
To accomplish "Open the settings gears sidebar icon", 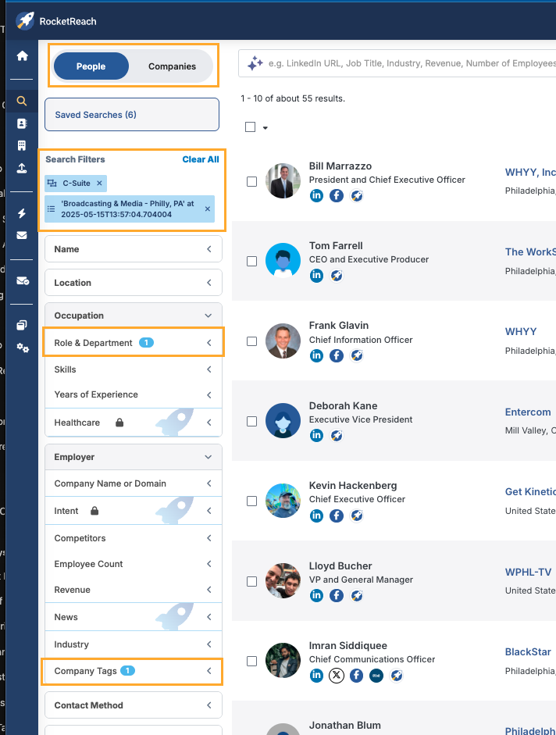I will (22, 348).
